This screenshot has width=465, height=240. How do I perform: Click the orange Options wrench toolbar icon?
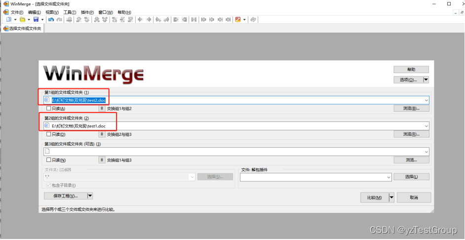(237, 20)
